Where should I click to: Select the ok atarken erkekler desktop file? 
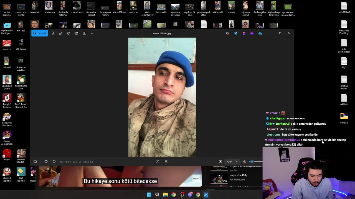pos(21,64)
